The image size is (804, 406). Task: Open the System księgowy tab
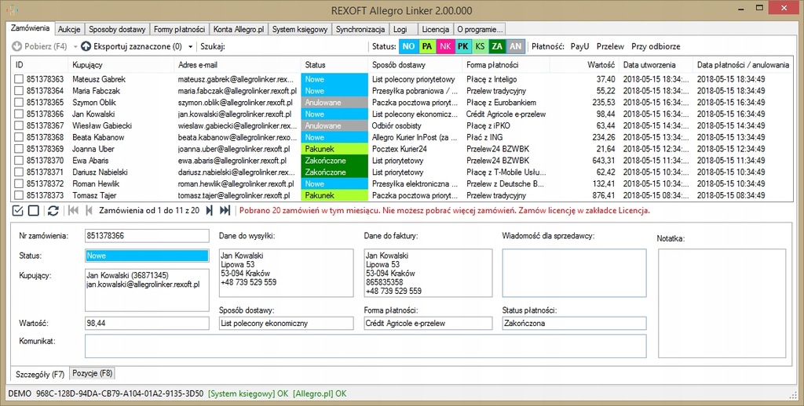pos(300,29)
